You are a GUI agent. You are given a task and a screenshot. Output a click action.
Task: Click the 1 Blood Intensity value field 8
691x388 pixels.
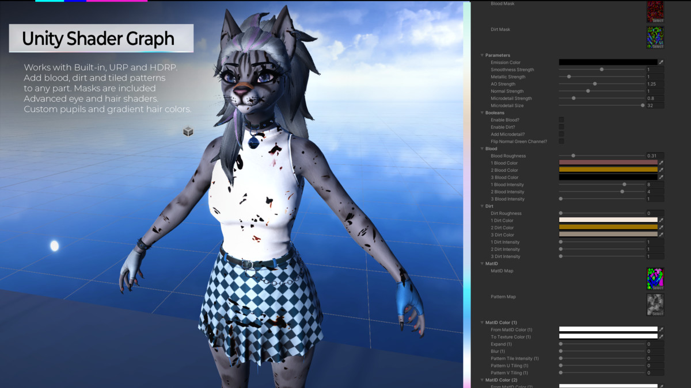655,185
